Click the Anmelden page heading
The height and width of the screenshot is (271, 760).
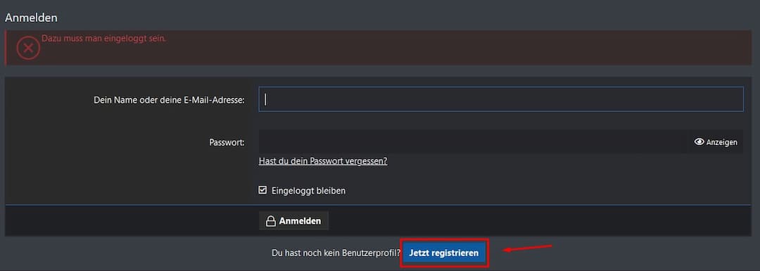[31, 18]
